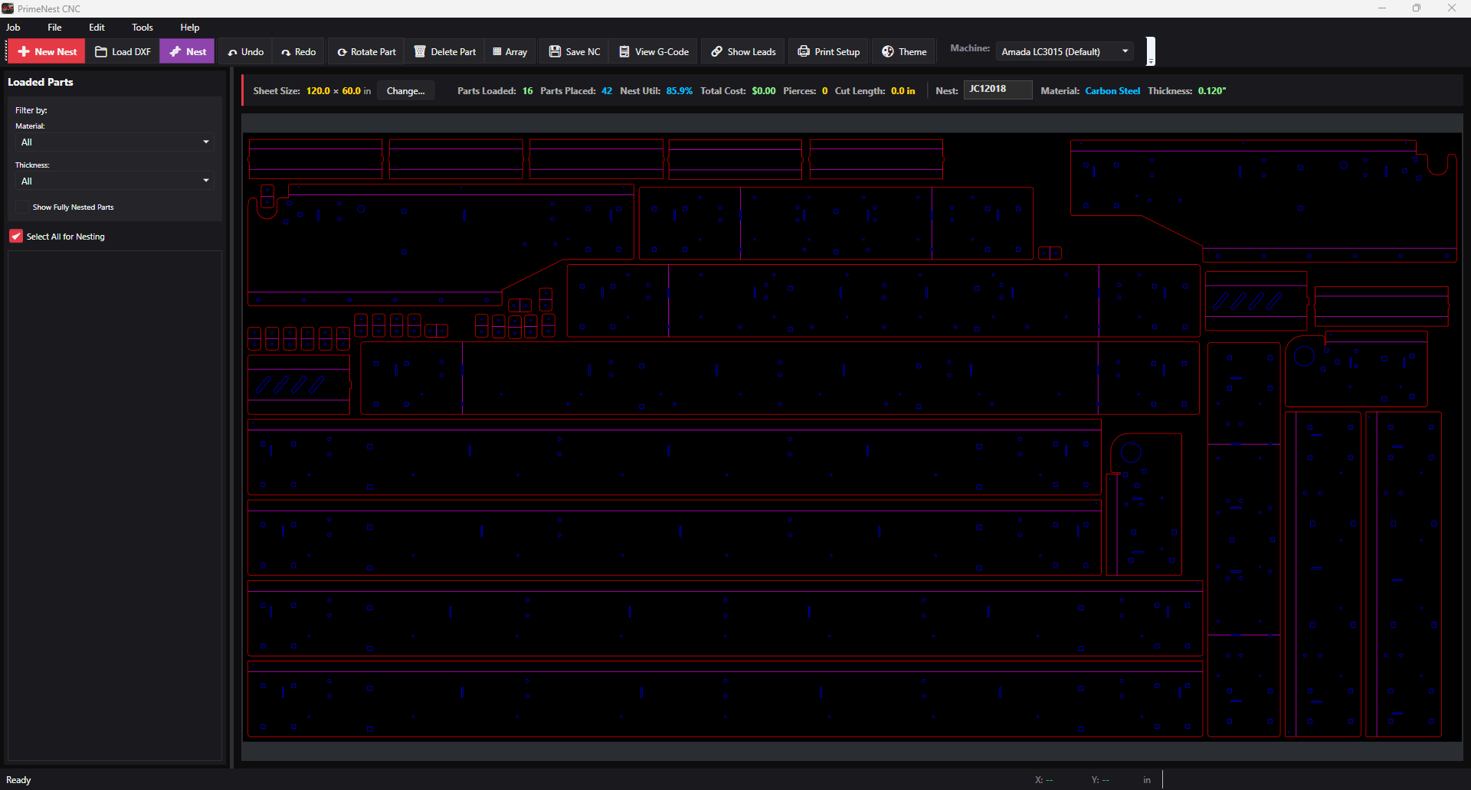The height and width of the screenshot is (790, 1471).
Task: Click the Delete Part trash icon
Action: pyautogui.click(x=420, y=51)
